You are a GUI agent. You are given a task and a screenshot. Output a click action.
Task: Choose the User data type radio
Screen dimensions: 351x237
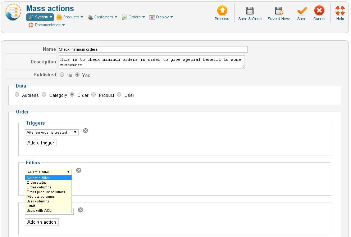pyautogui.click(x=119, y=95)
